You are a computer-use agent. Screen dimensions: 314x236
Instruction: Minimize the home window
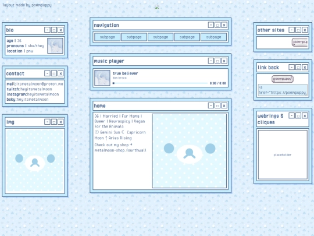[211, 105]
